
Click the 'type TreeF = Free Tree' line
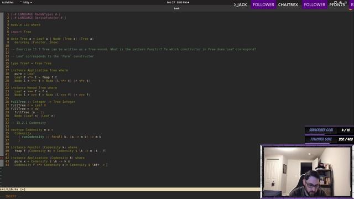pos(31,63)
